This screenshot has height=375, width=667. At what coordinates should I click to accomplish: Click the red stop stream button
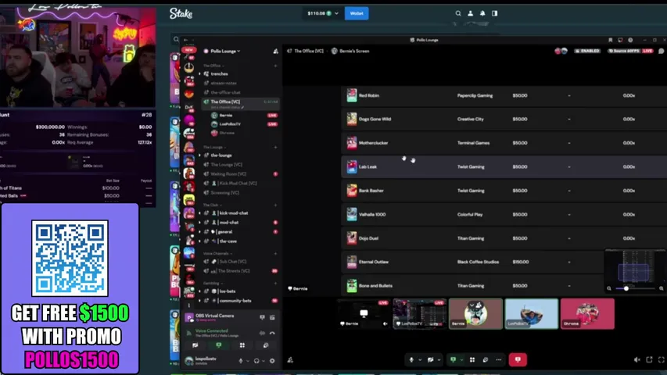click(x=518, y=359)
